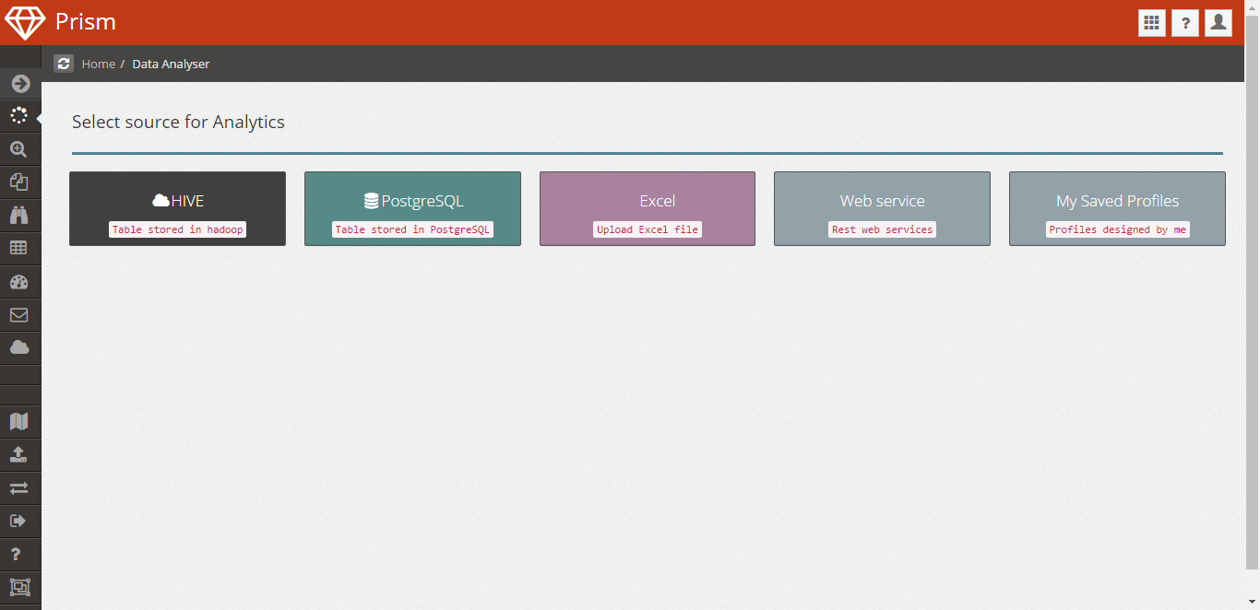
Task: Select the Data Analyser spinner icon
Action: [x=20, y=116]
